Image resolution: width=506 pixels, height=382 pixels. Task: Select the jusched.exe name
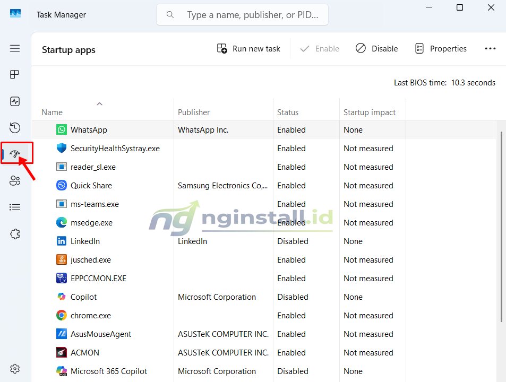(x=91, y=260)
